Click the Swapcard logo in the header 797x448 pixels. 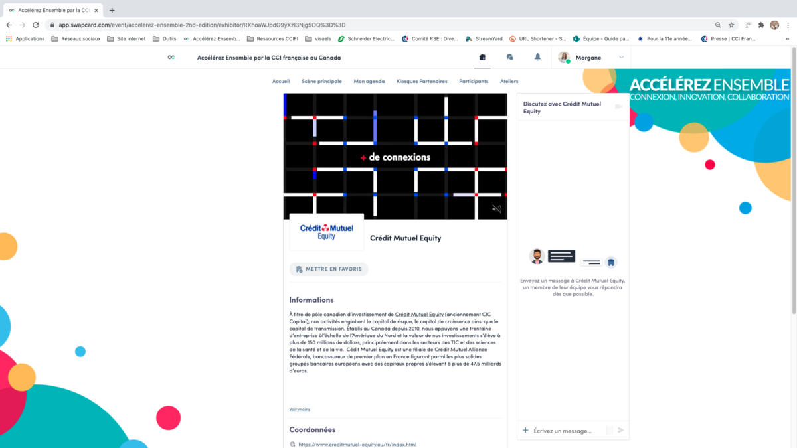click(x=171, y=58)
